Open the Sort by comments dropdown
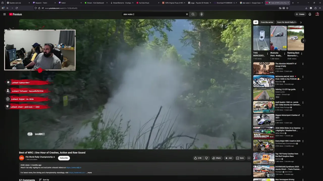The height and width of the screenshot is (181, 323). tap(44, 180)
